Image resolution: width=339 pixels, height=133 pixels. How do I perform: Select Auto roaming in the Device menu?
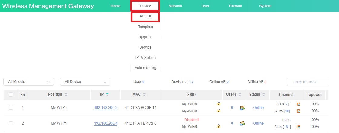pyautogui.click(x=145, y=68)
